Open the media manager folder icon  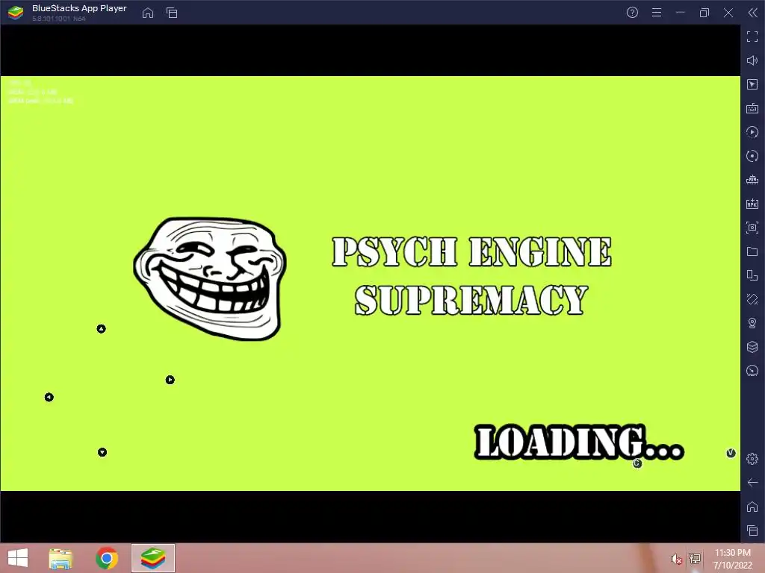(x=752, y=251)
